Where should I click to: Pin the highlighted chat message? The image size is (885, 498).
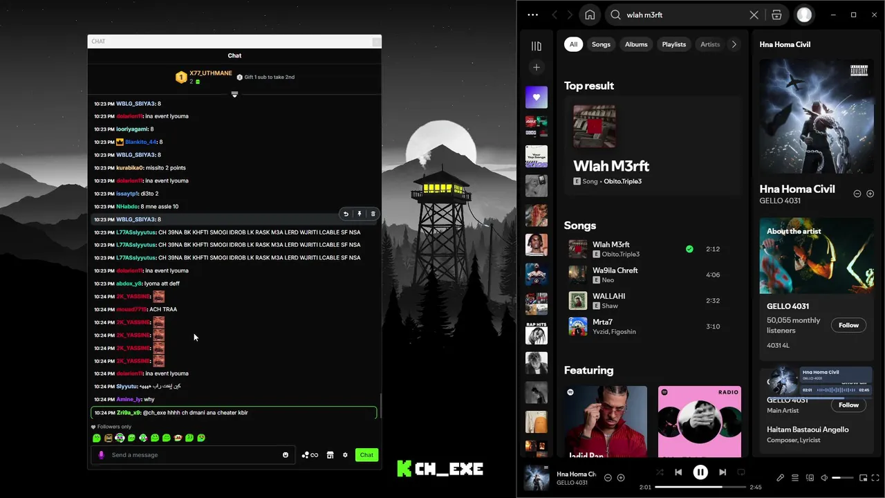(x=360, y=214)
